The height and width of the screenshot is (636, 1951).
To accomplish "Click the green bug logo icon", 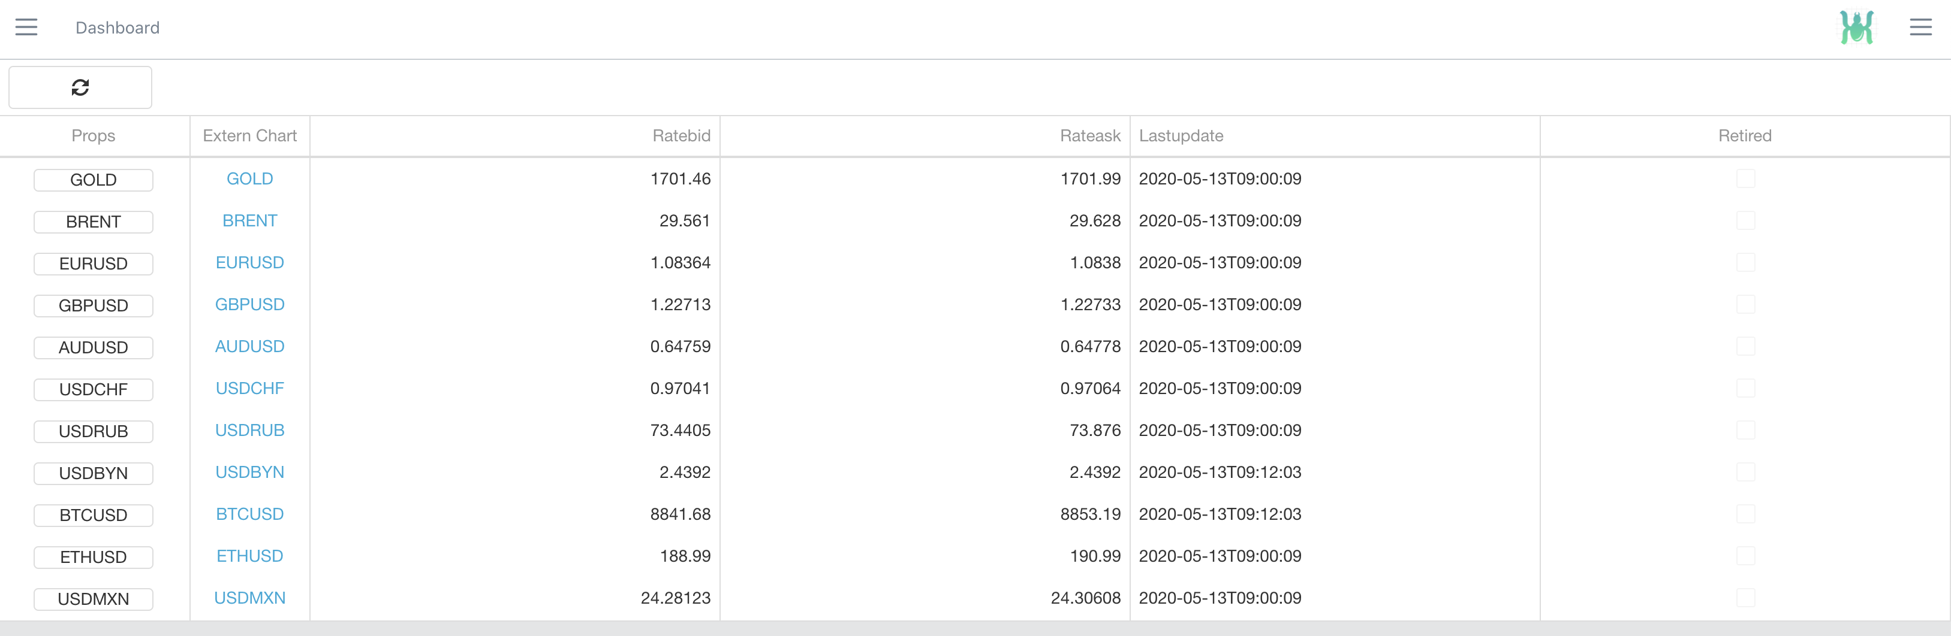I will point(1856,28).
